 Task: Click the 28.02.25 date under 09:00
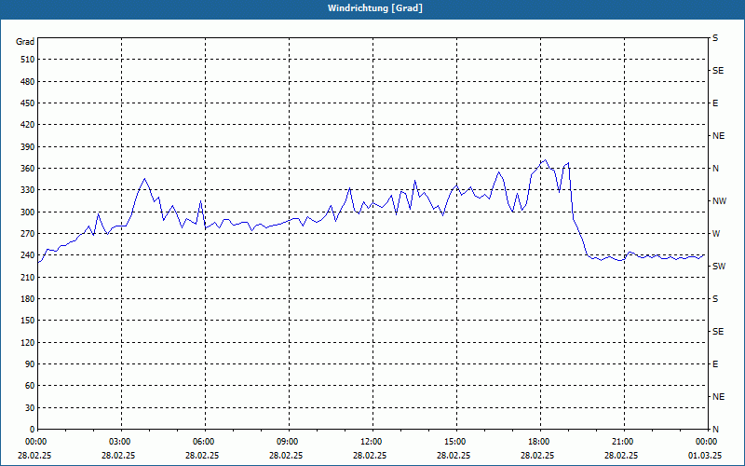pos(286,456)
